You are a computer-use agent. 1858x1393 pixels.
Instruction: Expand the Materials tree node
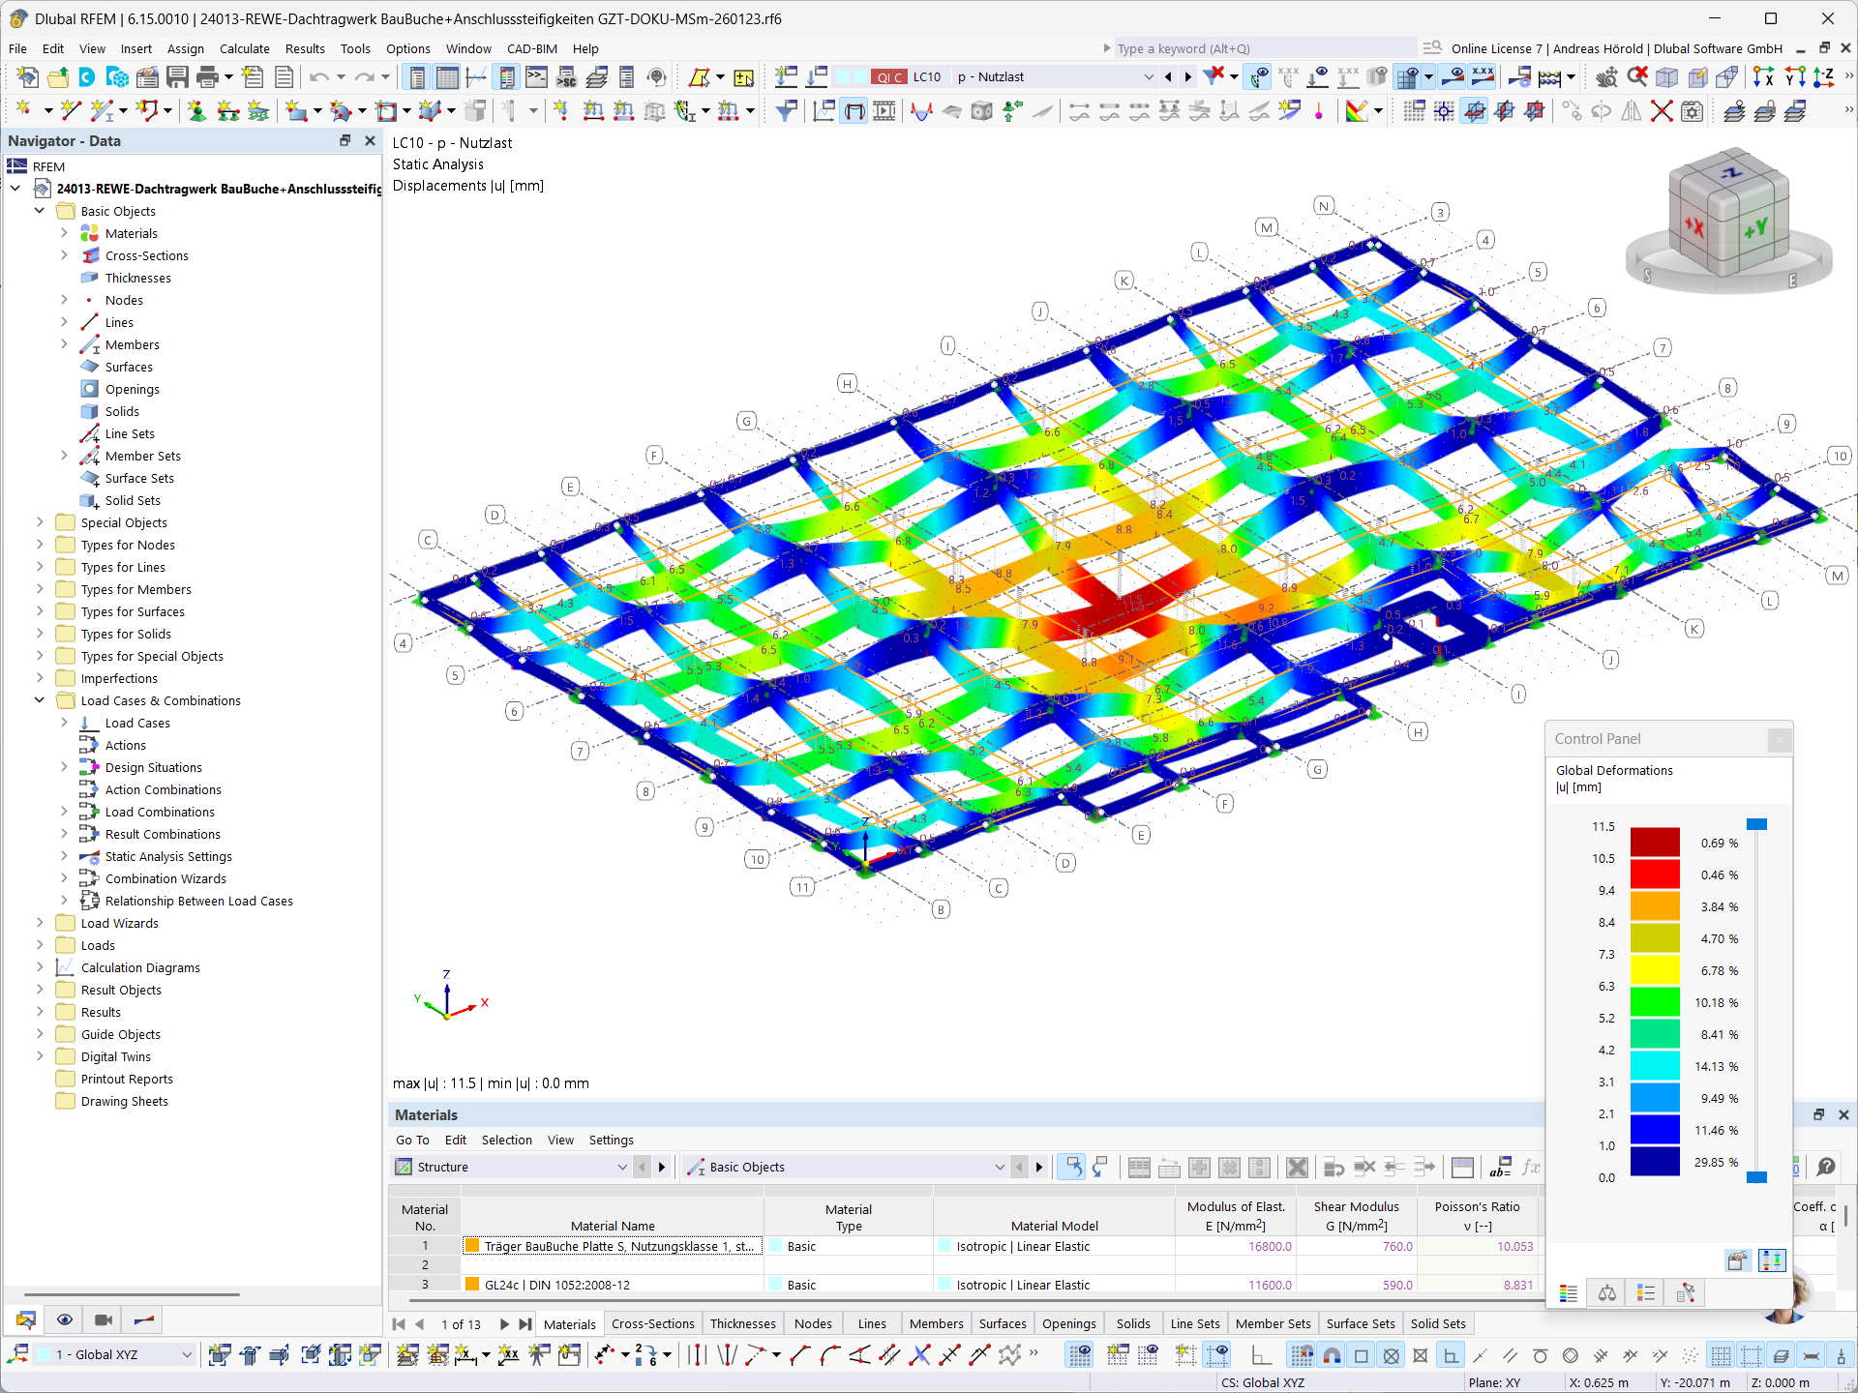(64, 233)
